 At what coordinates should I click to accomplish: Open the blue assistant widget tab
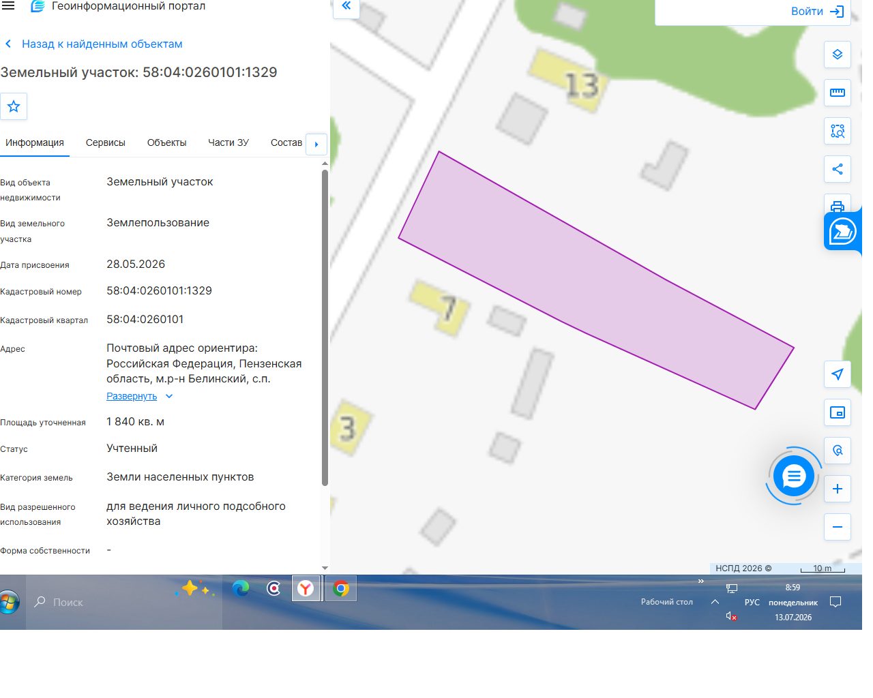(x=843, y=232)
